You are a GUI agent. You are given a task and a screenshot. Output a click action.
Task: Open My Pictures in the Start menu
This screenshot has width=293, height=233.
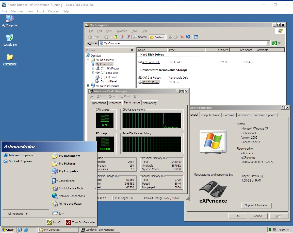coord(64,164)
